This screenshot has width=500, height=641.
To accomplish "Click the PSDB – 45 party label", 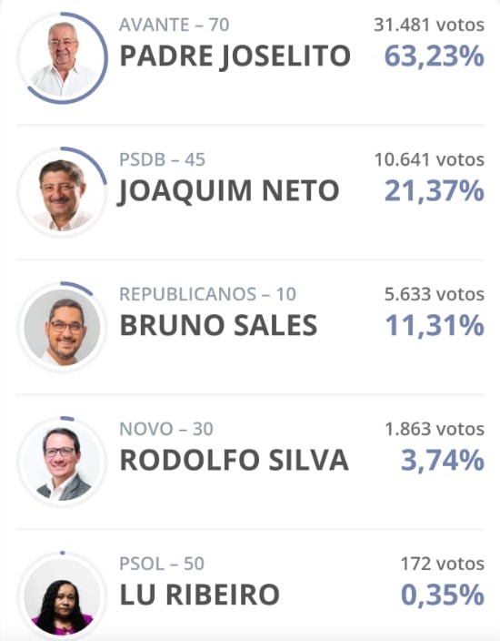I will point(162,159).
